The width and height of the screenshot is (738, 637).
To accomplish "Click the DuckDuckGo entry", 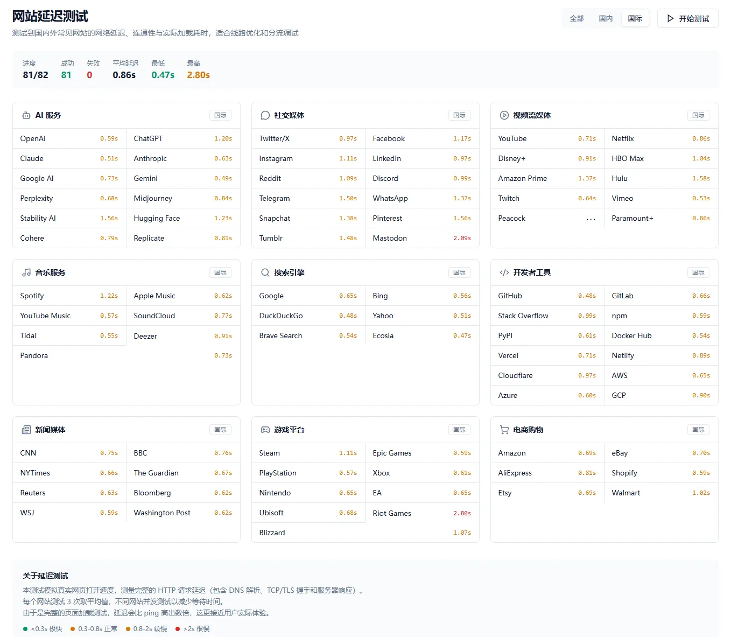I will pyautogui.click(x=308, y=316).
